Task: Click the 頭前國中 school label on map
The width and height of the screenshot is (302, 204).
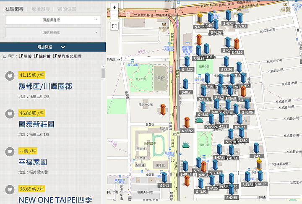Action: click(150, 143)
